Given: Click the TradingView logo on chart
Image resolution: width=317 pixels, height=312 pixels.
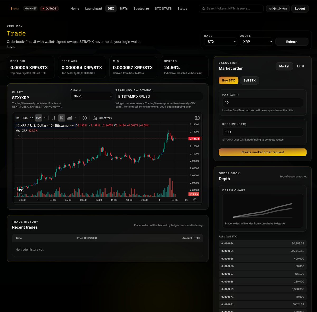Looking at the screenshot, I should (20, 190).
